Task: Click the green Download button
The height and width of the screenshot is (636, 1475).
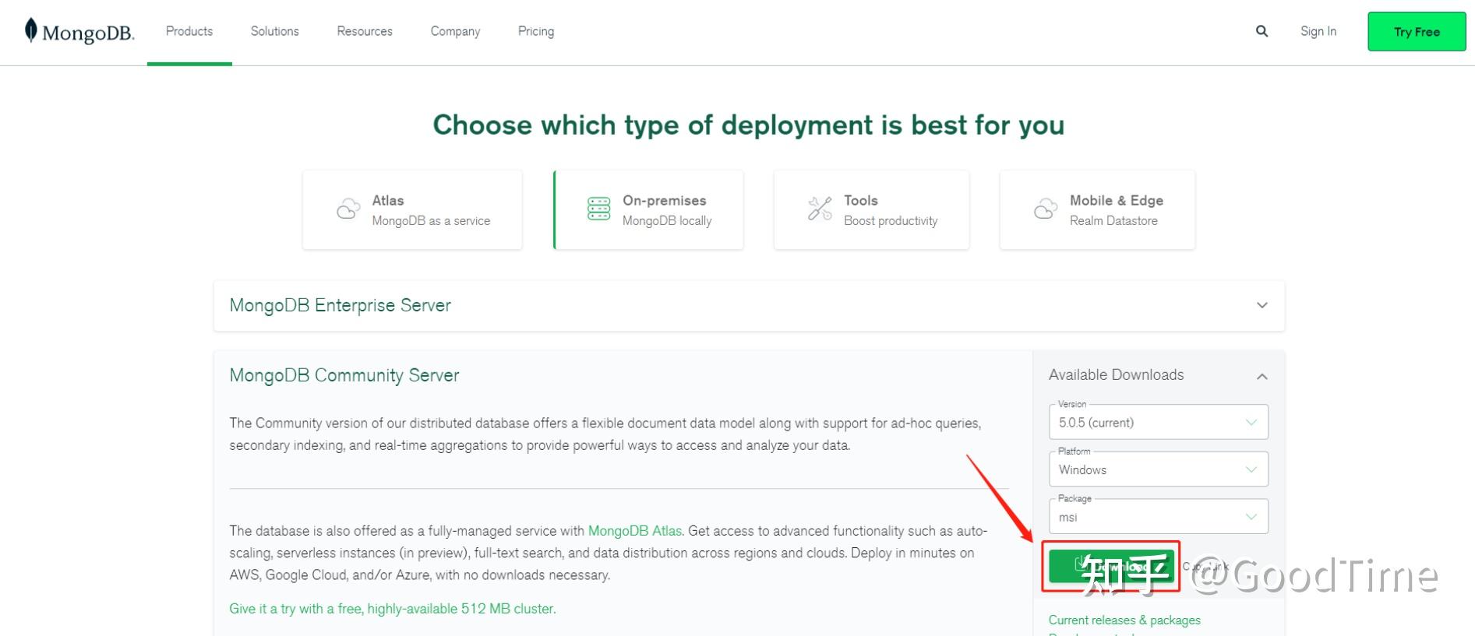Action: point(1110,566)
